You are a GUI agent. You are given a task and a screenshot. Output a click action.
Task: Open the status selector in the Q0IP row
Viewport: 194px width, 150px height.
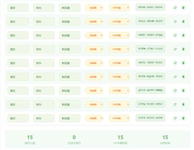tap(94, 91)
